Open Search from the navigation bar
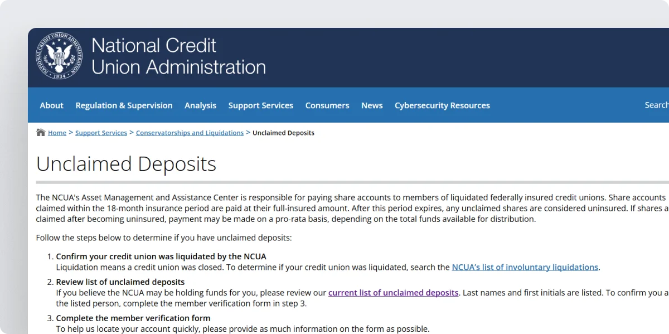The image size is (669, 334). [656, 105]
